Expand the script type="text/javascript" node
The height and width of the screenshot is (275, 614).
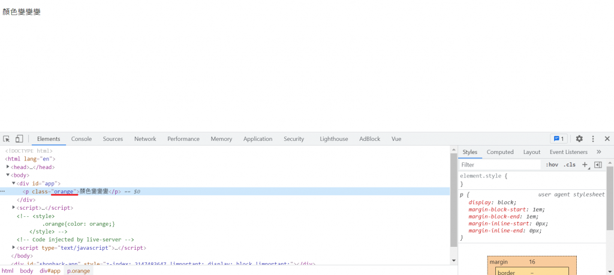(x=13, y=247)
